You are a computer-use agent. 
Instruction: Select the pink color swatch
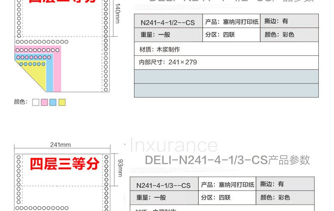tap(44, 102)
